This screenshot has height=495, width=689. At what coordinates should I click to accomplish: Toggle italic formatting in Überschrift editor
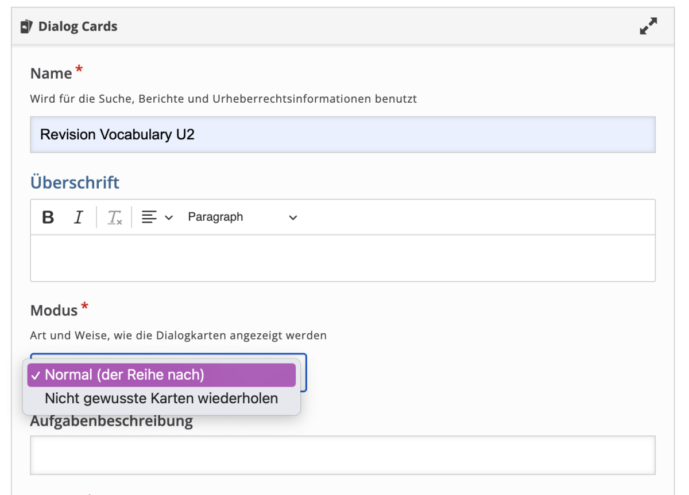pos(79,217)
